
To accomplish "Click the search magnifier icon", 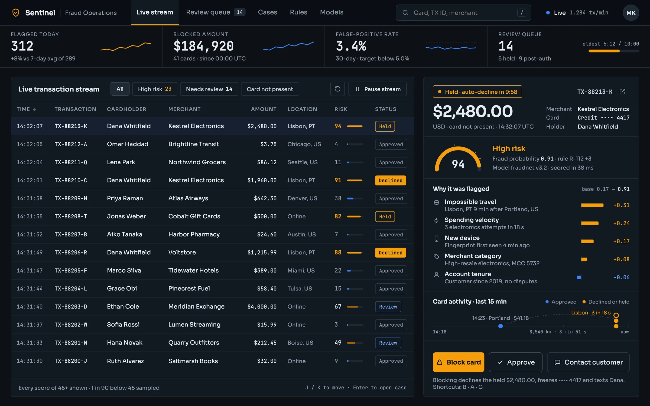I will (405, 12).
